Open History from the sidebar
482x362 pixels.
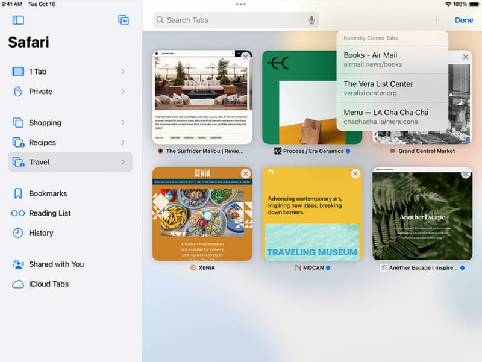click(70, 233)
